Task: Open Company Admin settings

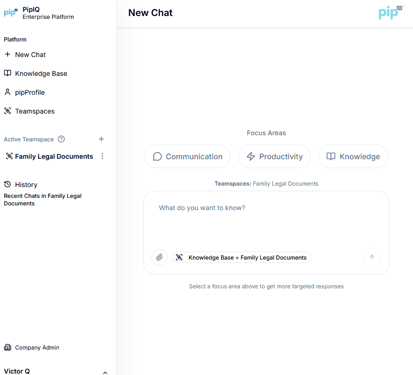Action: 36,348
